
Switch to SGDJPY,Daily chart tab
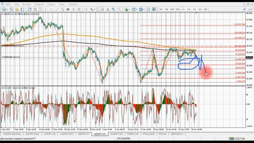[x=33, y=134]
